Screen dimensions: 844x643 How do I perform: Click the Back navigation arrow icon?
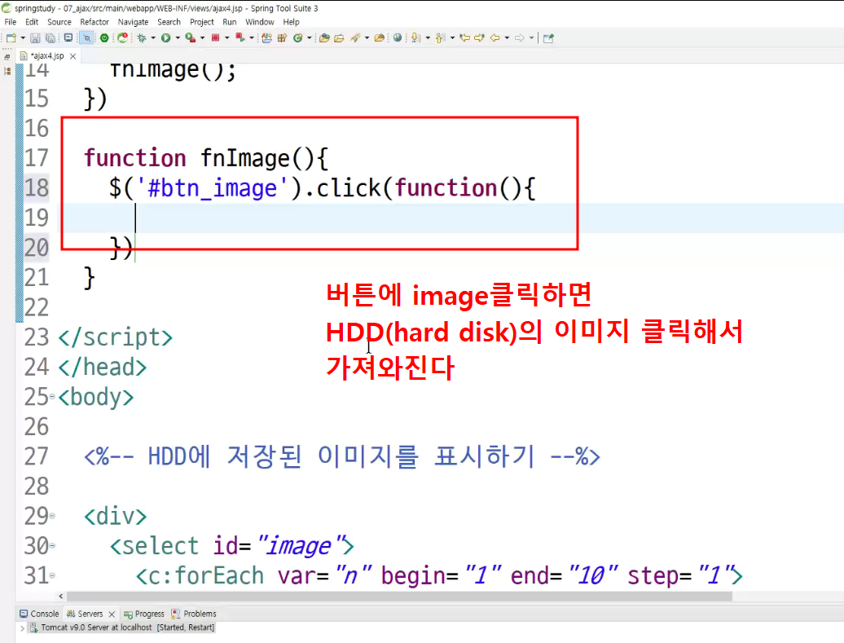click(x=495, y=37)
